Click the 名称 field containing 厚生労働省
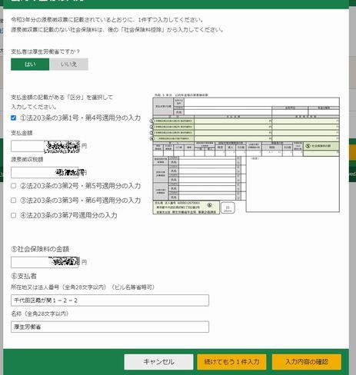This screenshot has height=375, width=356. pyautogui.click(x=110, y=327)
